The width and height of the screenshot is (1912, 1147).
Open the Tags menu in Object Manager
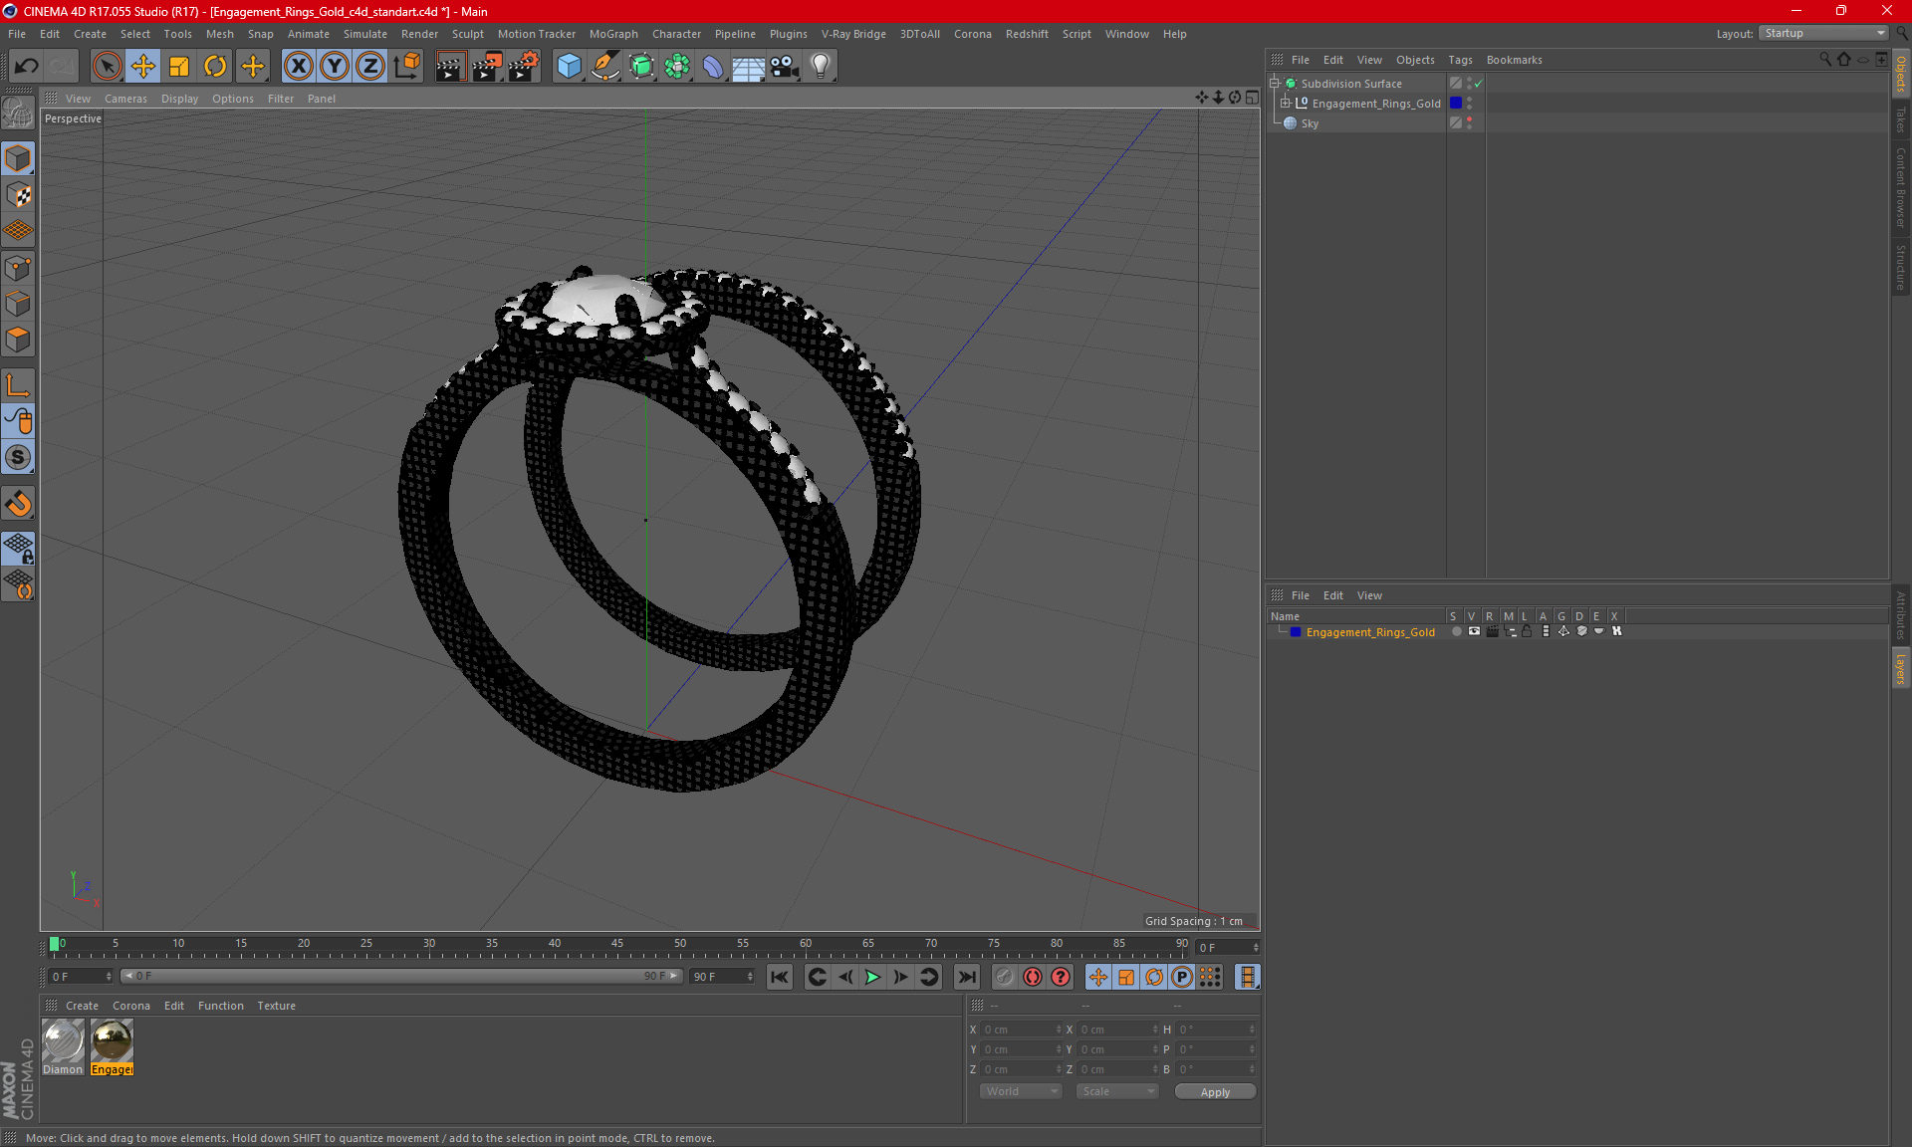(x=1460, y=60)
